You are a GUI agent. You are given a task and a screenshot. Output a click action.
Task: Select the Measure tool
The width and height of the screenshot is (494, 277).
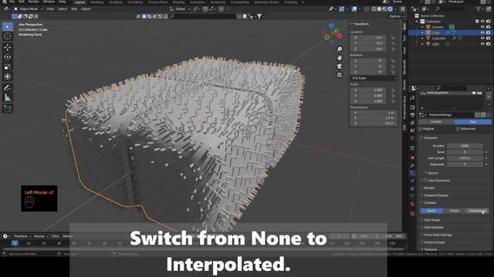click(x=8, y=98)
